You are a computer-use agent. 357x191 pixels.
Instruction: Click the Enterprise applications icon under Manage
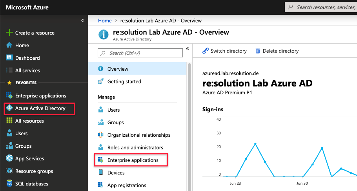(x=100, y=160)
